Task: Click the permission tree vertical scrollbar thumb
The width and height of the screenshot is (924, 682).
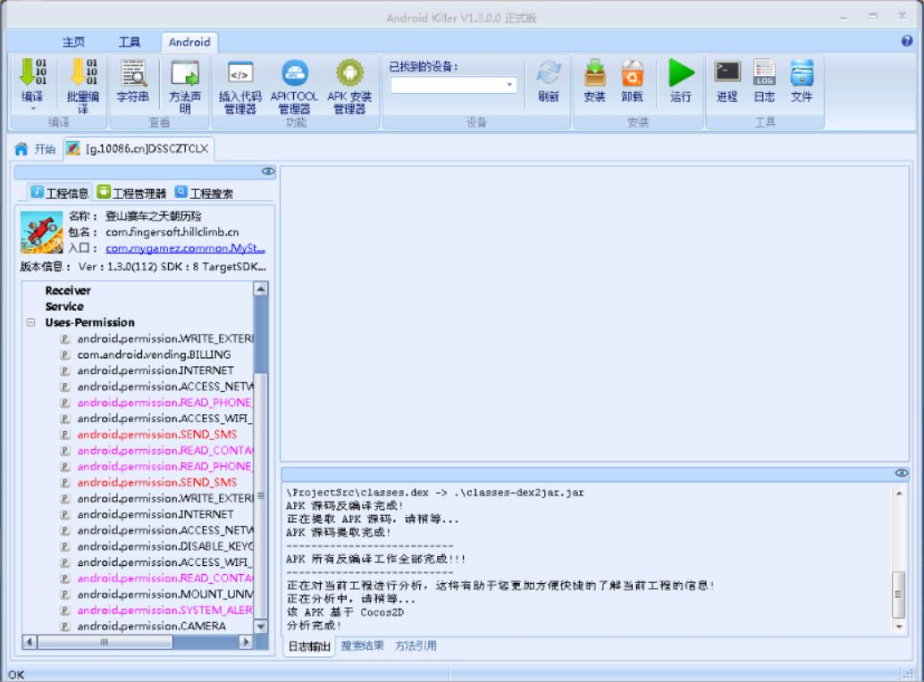Action: click(x=260, y=495)
